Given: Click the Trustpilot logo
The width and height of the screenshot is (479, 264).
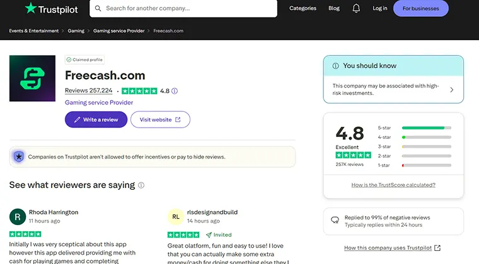Looking at the screenshot, I should [x=51, y=9].
